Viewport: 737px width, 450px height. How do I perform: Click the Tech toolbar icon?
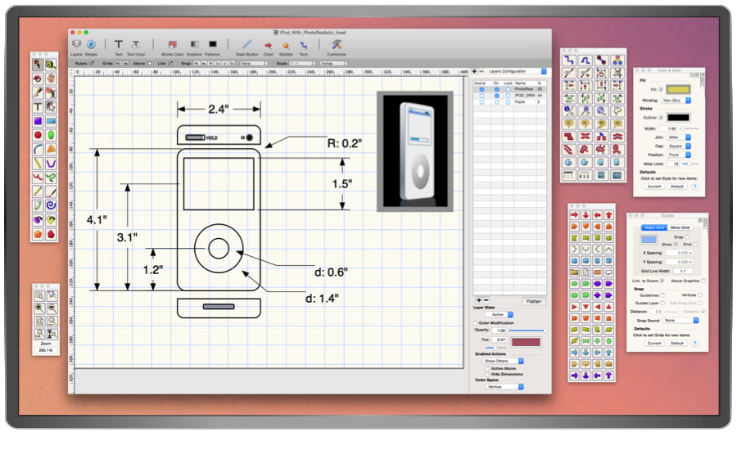(x=304, y=45)
